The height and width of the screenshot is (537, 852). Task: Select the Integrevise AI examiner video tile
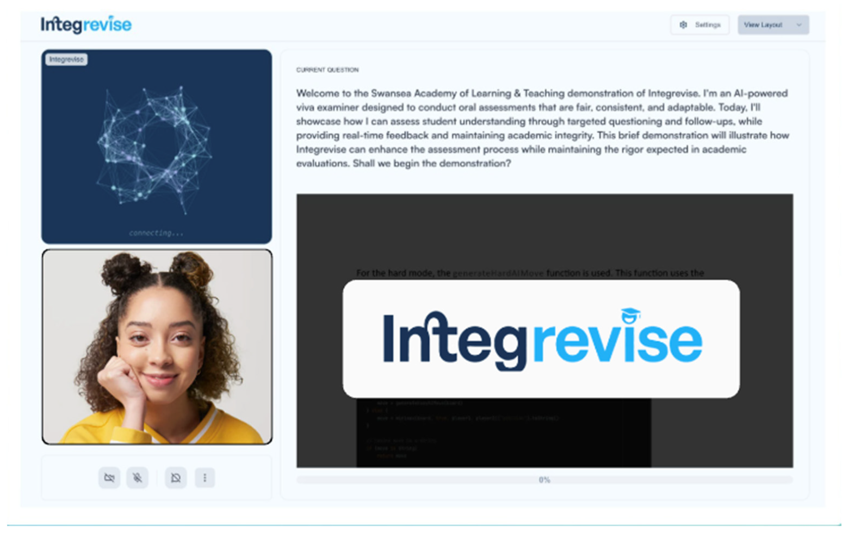pyautogui.click(x=157, y=146)
